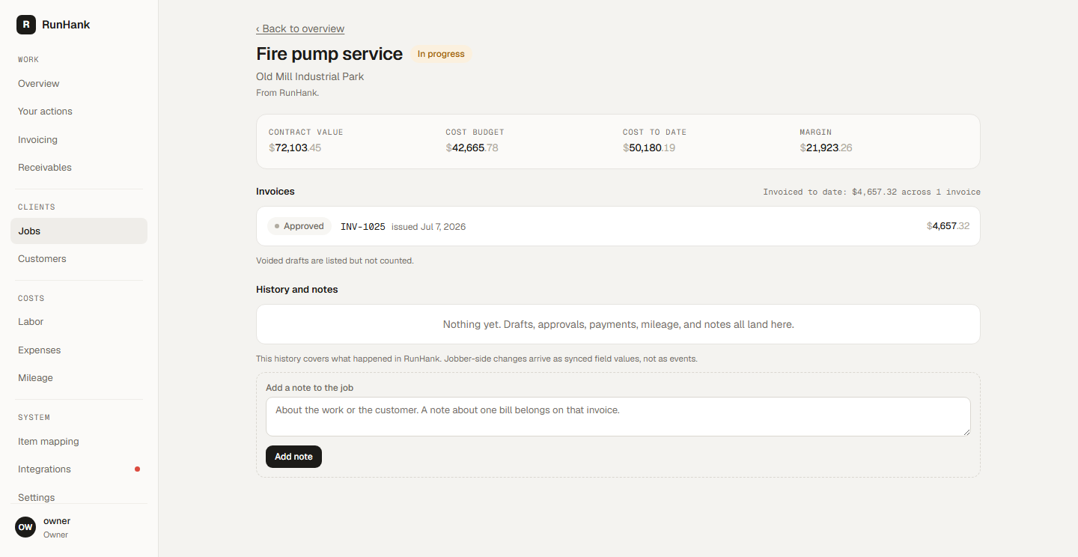Click the cost budget $42,665.78
The width and height of the screenshot is (1078, 557).
(472, 147)
